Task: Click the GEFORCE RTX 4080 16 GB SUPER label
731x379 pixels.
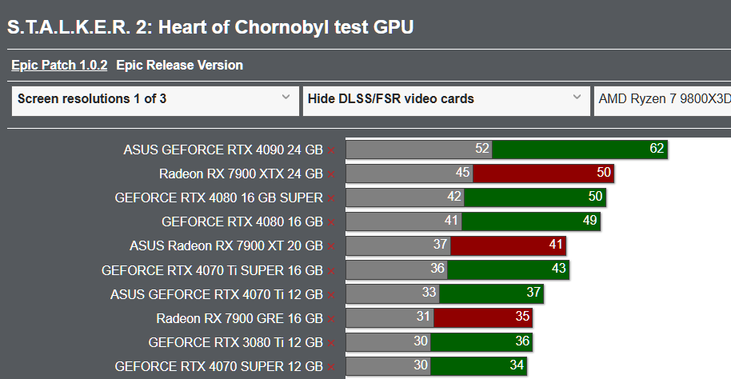Action: click(218, 197)
